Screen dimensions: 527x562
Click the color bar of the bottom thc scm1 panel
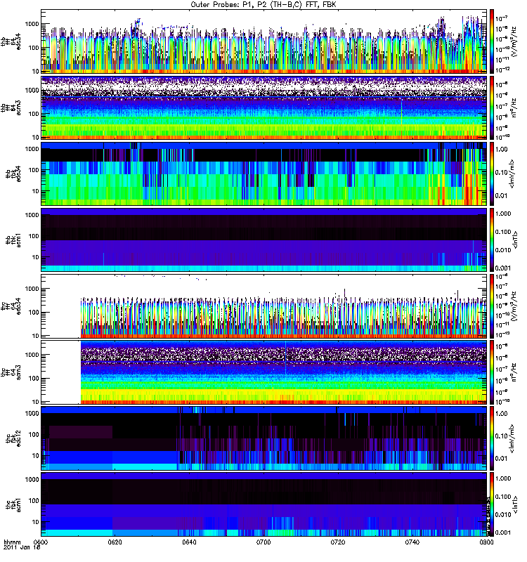point(492,504)
